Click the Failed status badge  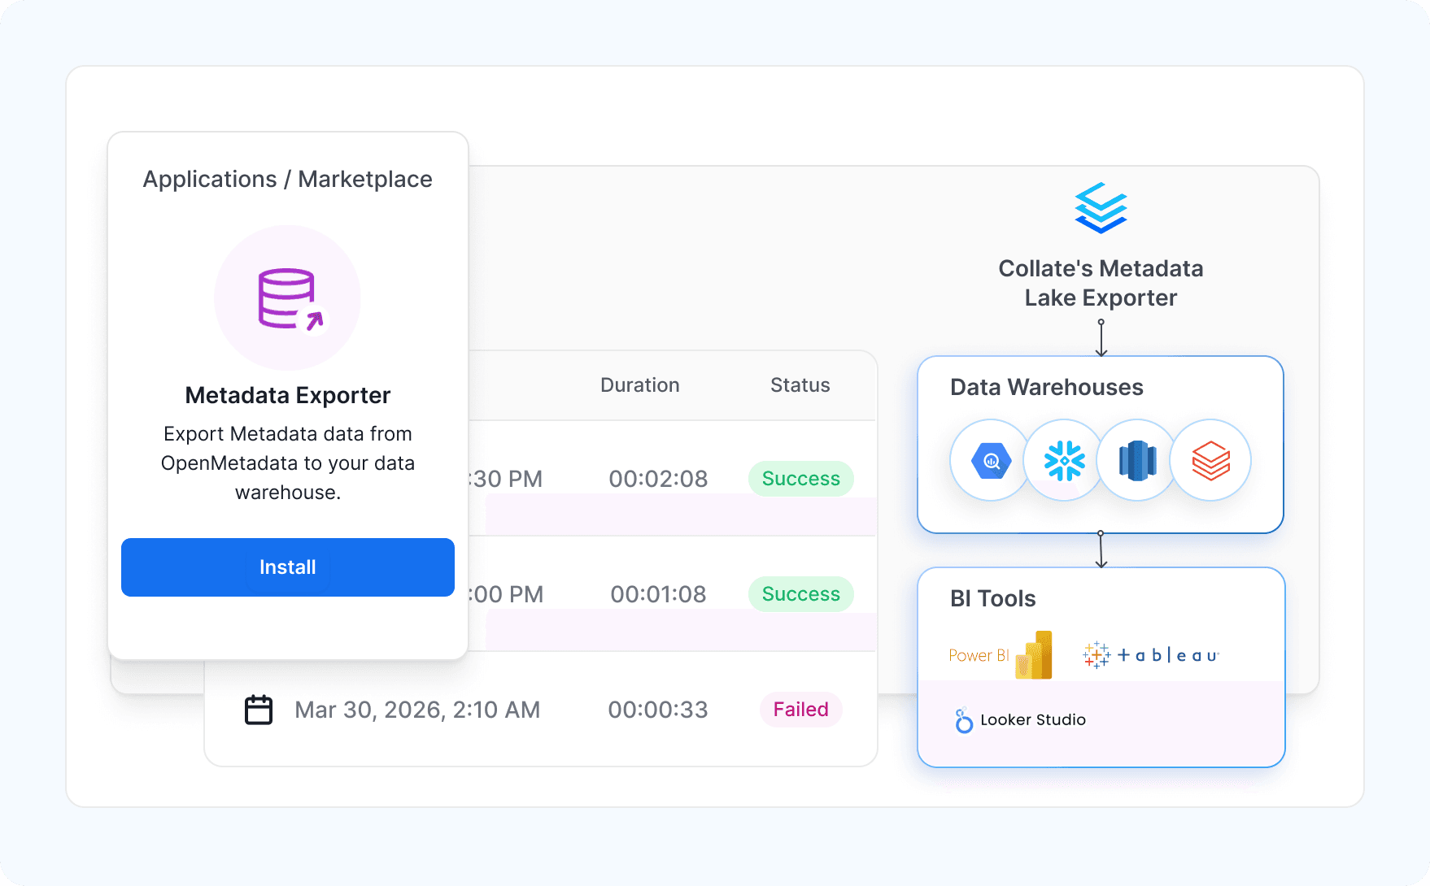(x=801, y=710)
